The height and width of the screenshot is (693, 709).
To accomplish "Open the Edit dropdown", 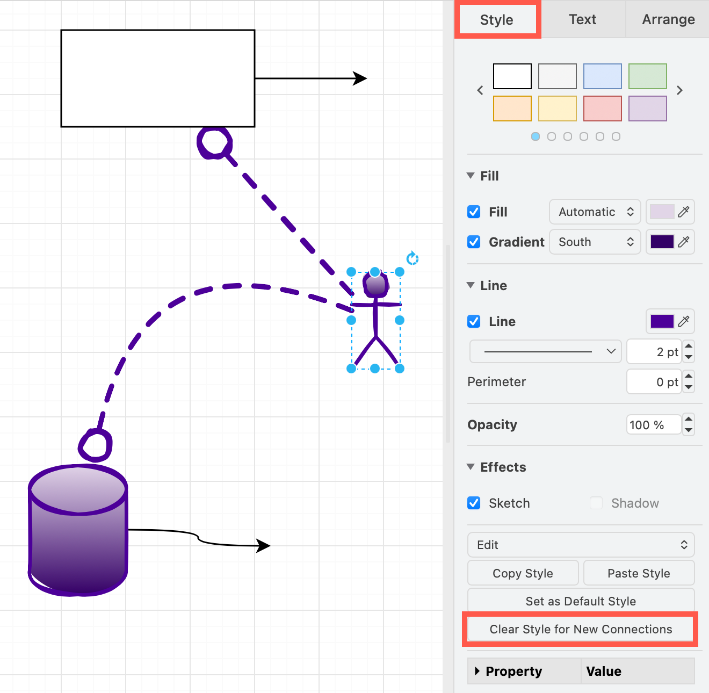I will [x=581, y=545].
